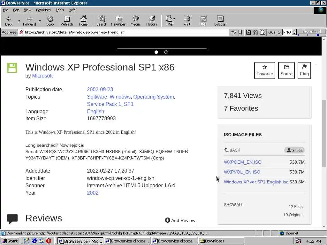Viewport: 327px width, 245px height.
Task: Click the scrollbar down arrow
Action: pos(324,226)
